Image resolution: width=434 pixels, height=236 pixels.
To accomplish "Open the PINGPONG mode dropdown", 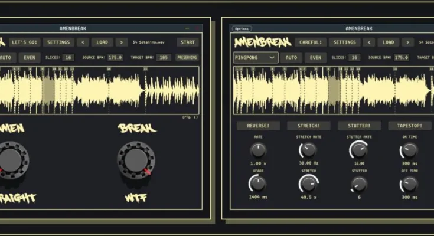I will coord(255,57).
